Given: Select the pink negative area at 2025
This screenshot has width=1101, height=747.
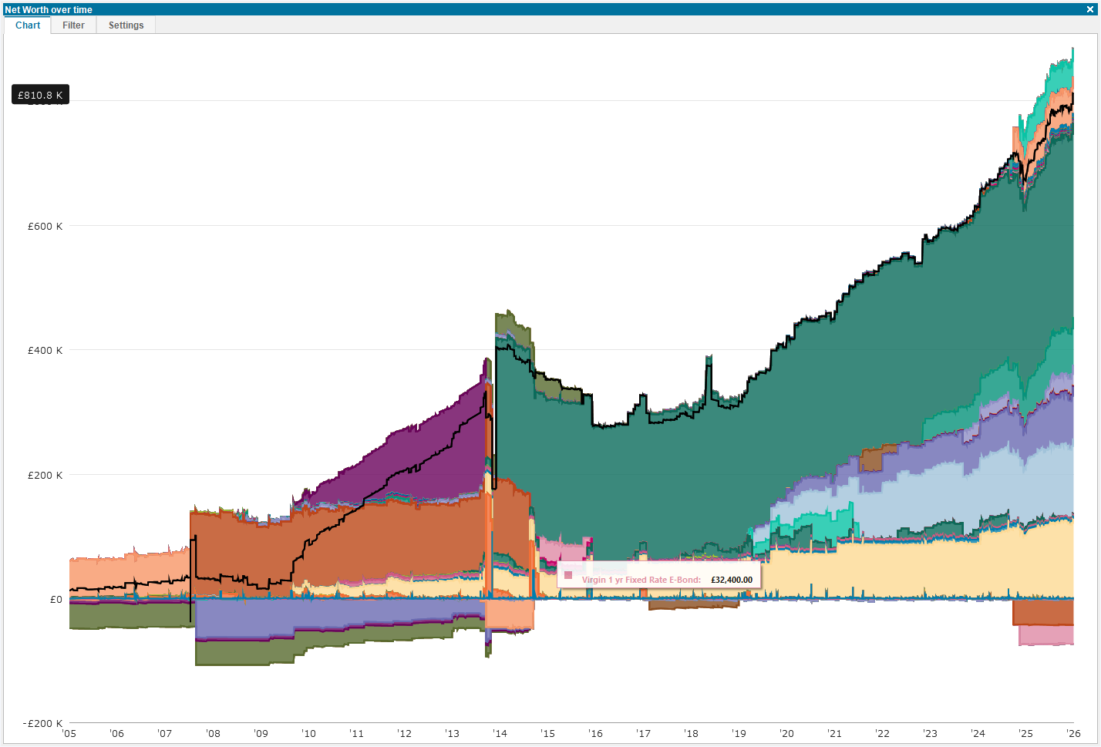Looking at the screenshot, I should click(1045, 636).
